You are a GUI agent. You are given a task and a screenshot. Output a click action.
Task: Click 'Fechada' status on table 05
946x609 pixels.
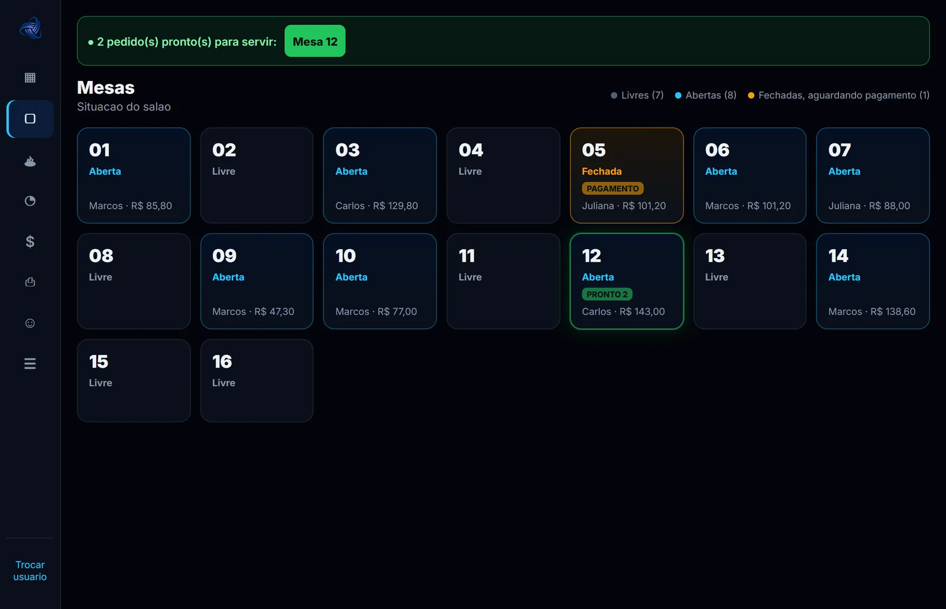pyautogui.click(x=602, y=171)
